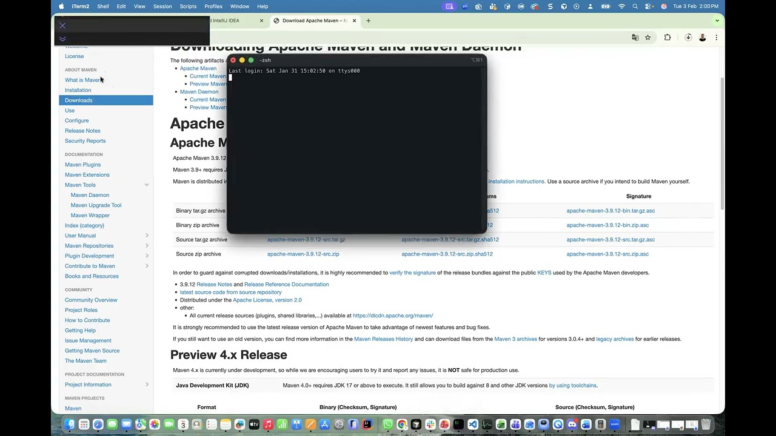Open Control Center in menu bar
776x436 pixels.
[649, 6]
